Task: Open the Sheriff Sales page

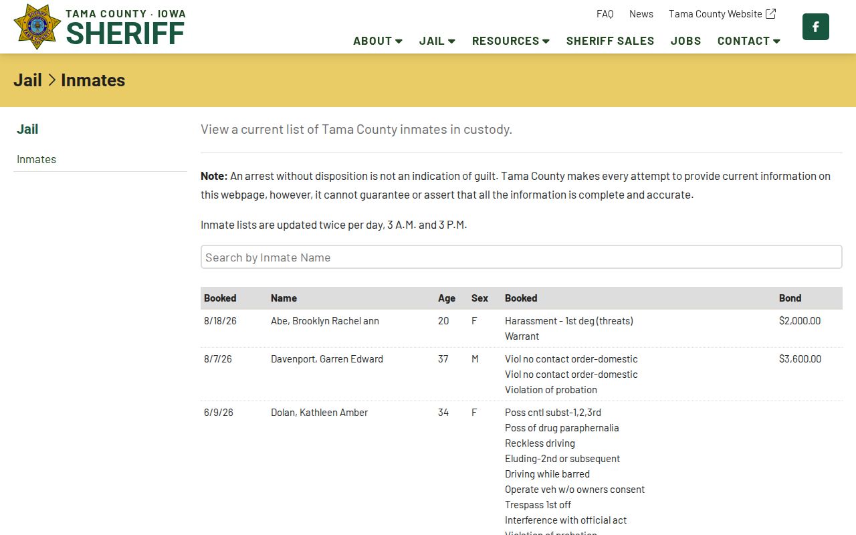Action: coord(611,41)
